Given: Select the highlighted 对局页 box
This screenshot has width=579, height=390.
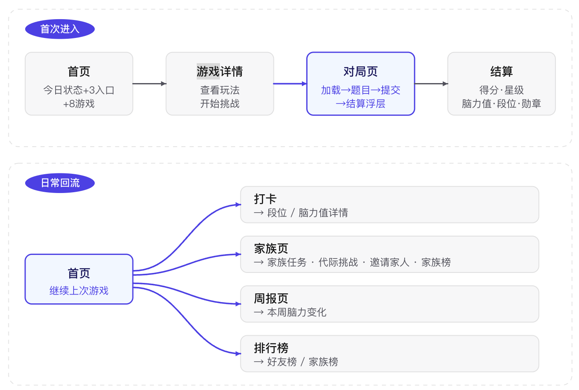Looking at the screenshot, I should [x=361, y=84].
